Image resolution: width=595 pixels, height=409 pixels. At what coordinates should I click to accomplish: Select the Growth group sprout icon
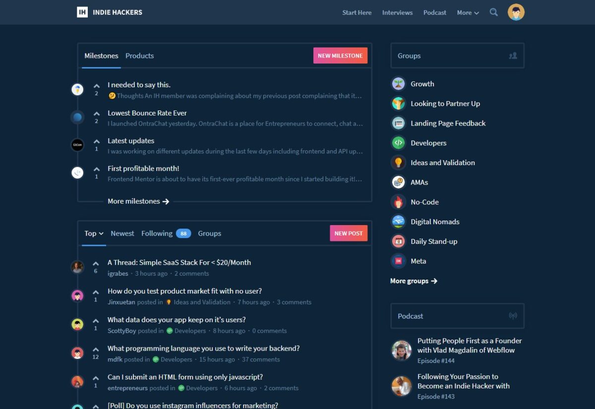[398, 83]
